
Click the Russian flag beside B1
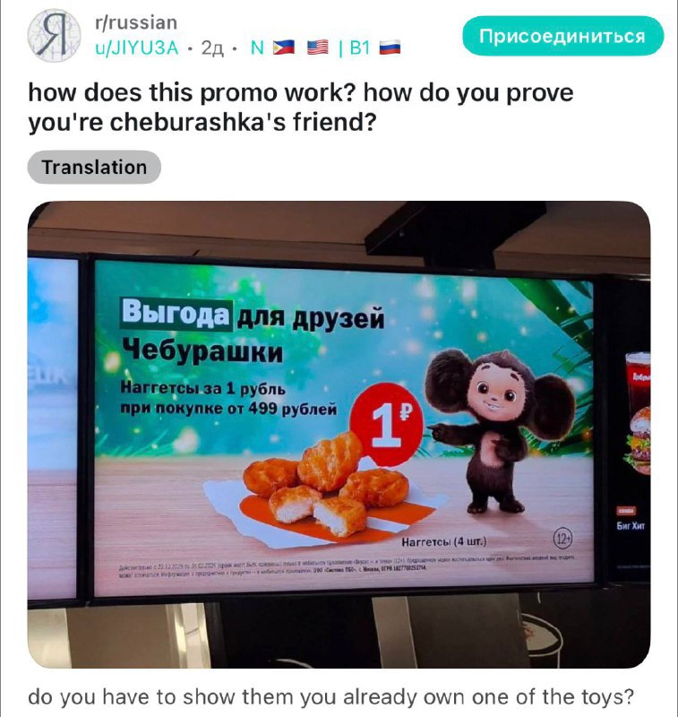pos(390,48)
